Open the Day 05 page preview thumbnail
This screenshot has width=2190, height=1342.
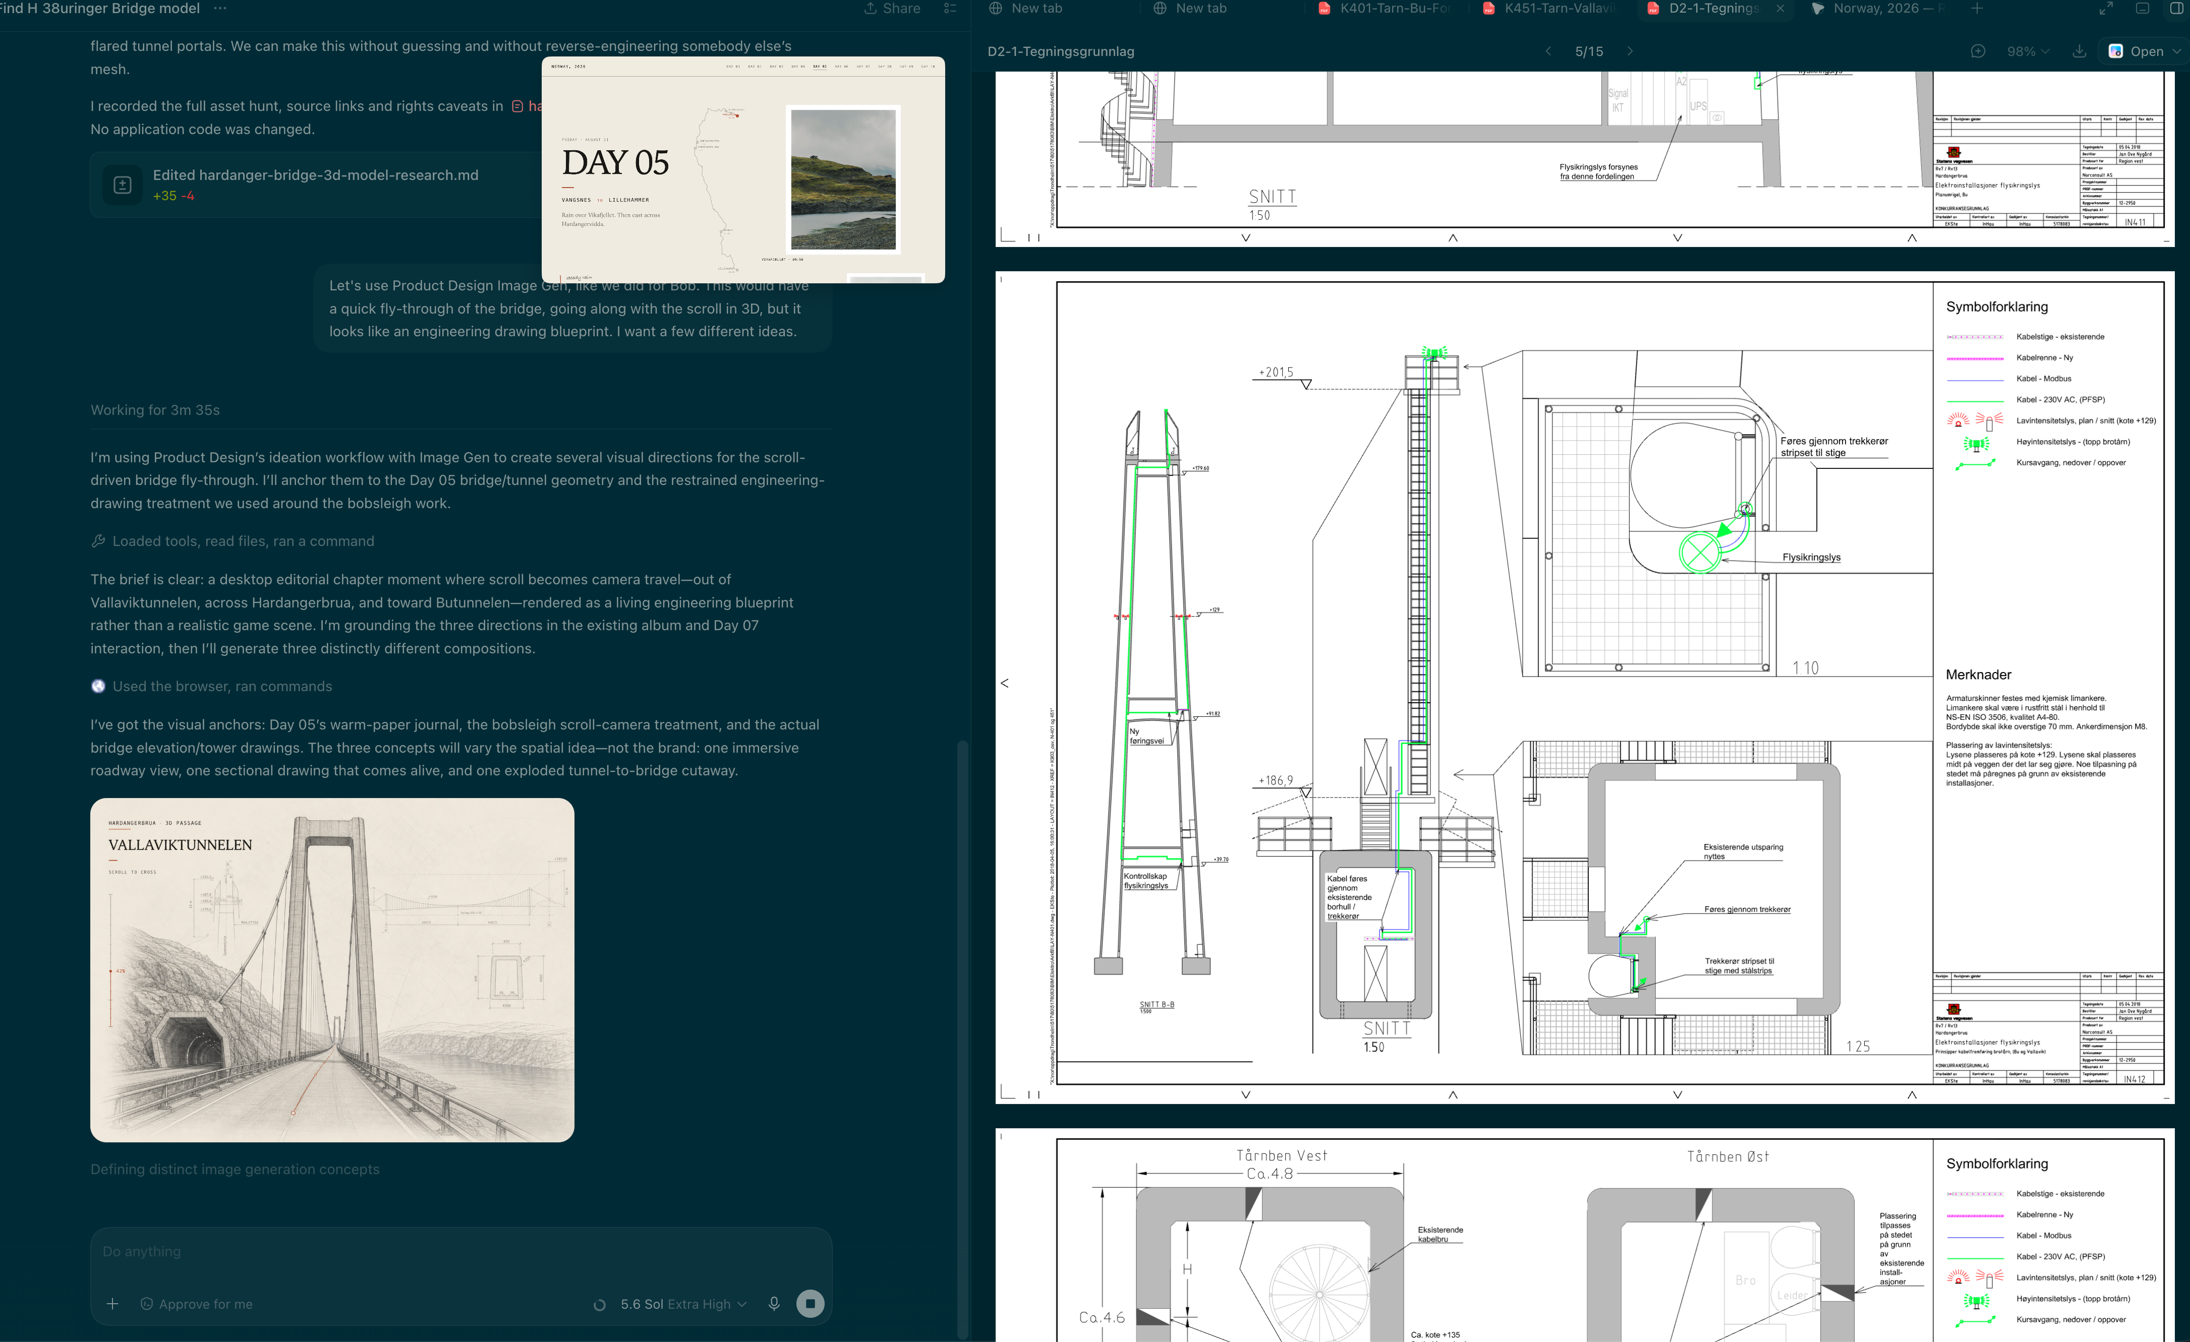click(743, 169)
